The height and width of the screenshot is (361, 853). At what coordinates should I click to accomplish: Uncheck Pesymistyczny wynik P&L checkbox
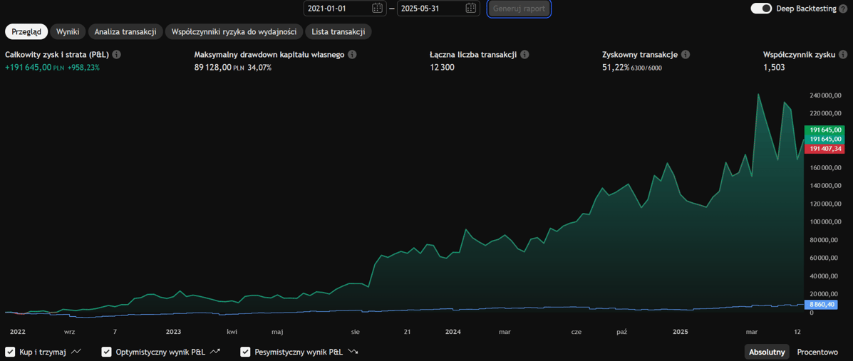pos(245,352)
